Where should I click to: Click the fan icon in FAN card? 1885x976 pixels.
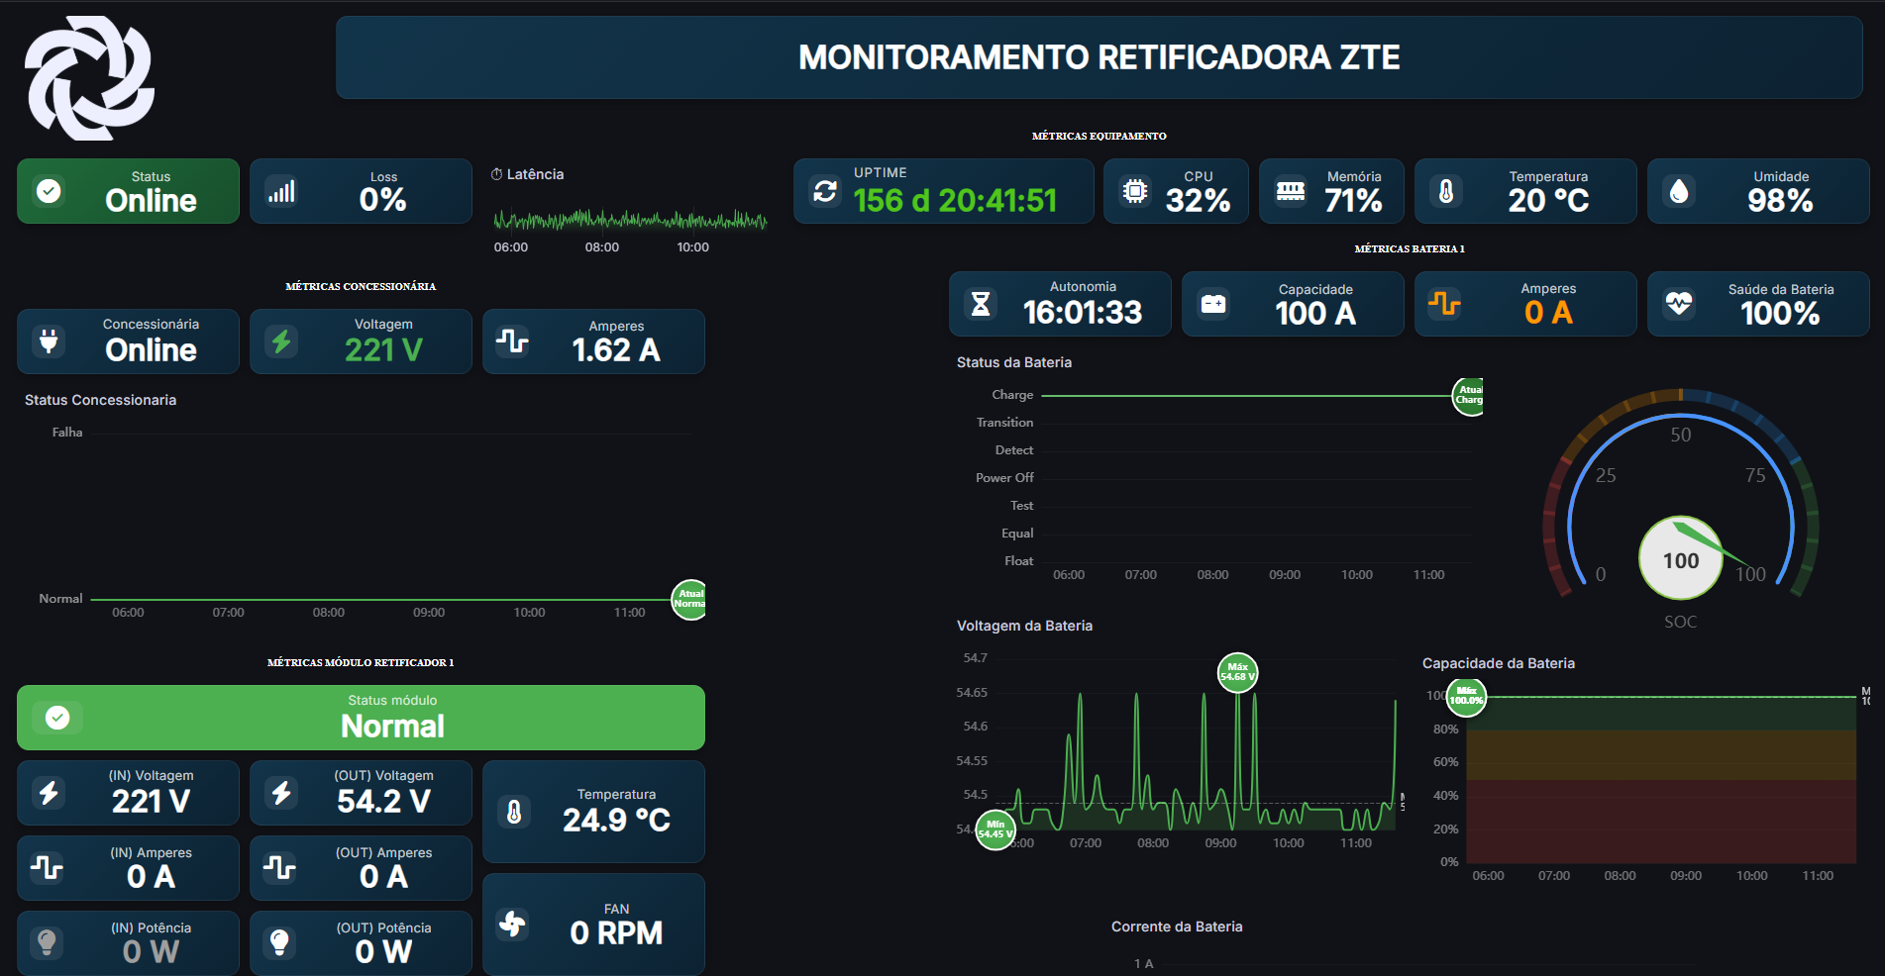pyautogui.click(x=513, y=925)
